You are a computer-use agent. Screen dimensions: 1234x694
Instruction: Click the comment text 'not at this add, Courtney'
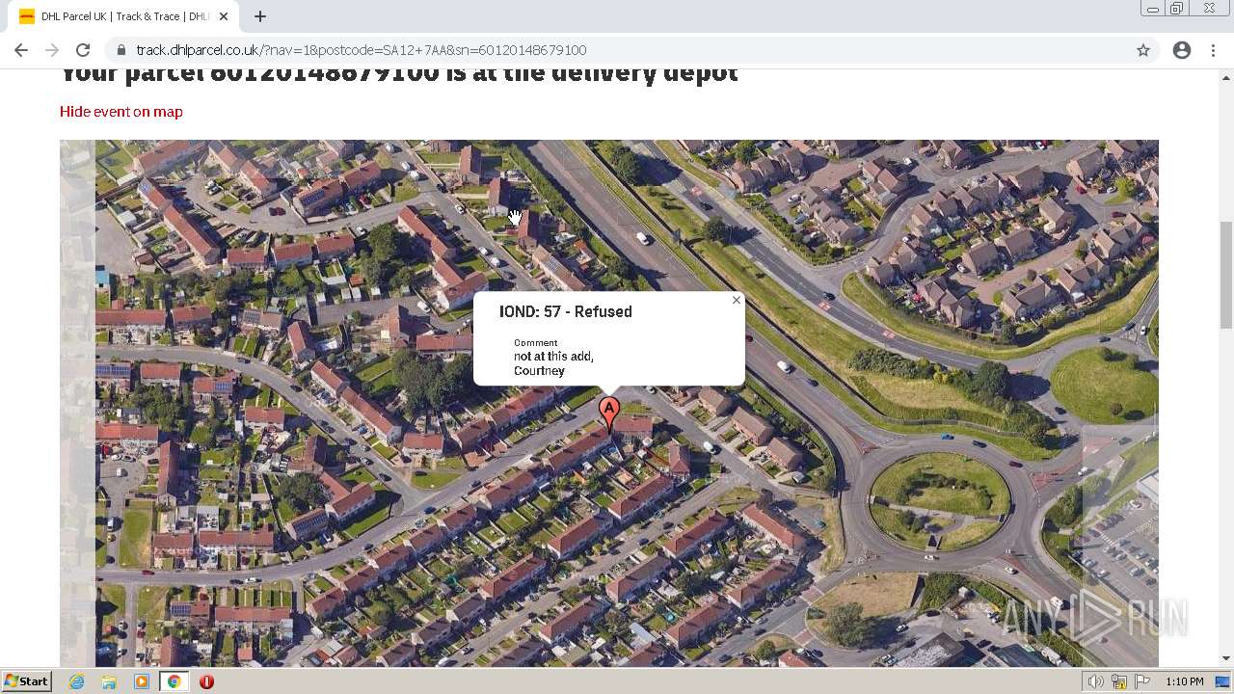(553, 363)
